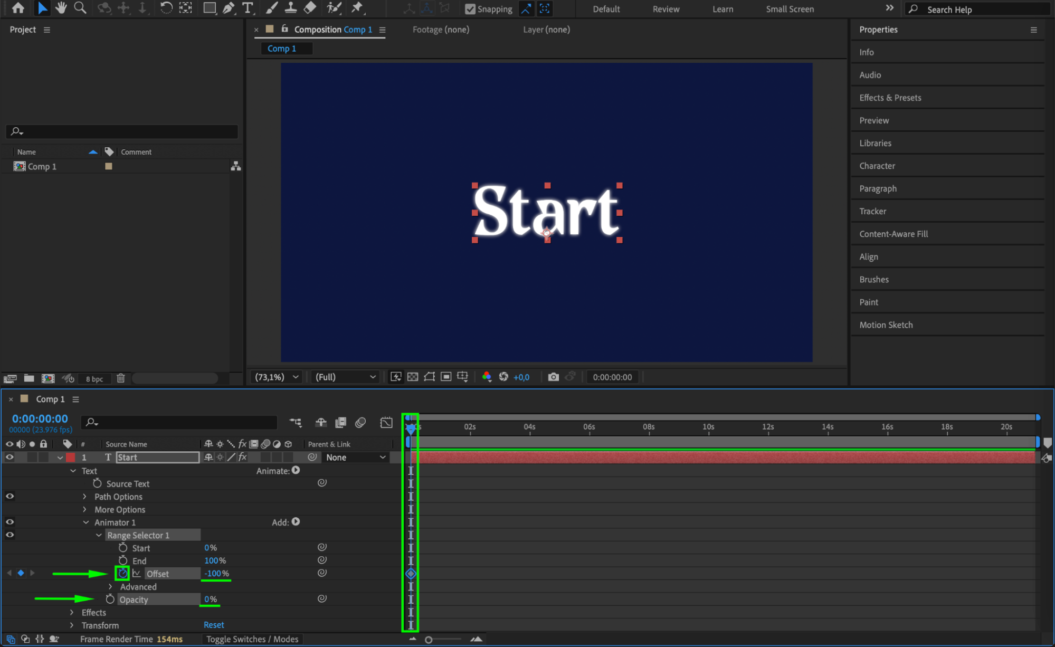Take snapshot with the camera icon
The image size is (1055, 647).
tap(553, 377)
